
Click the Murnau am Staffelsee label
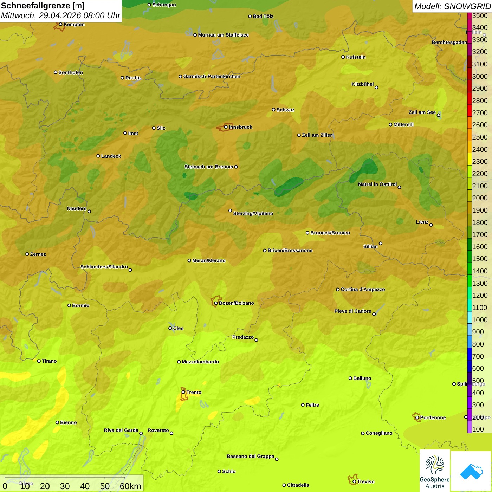[223, 35]
